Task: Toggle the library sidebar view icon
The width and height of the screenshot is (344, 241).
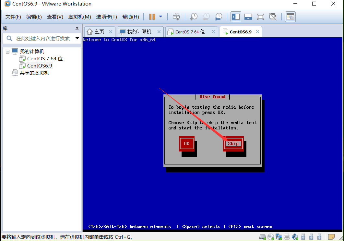Action: click(x=236, y=17)
